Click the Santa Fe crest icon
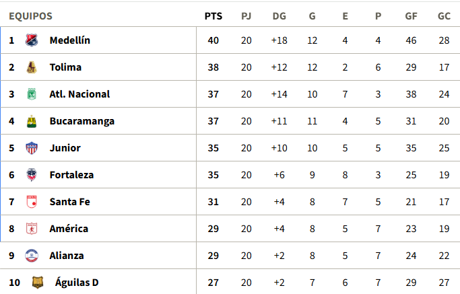 [x=31, y=202]
